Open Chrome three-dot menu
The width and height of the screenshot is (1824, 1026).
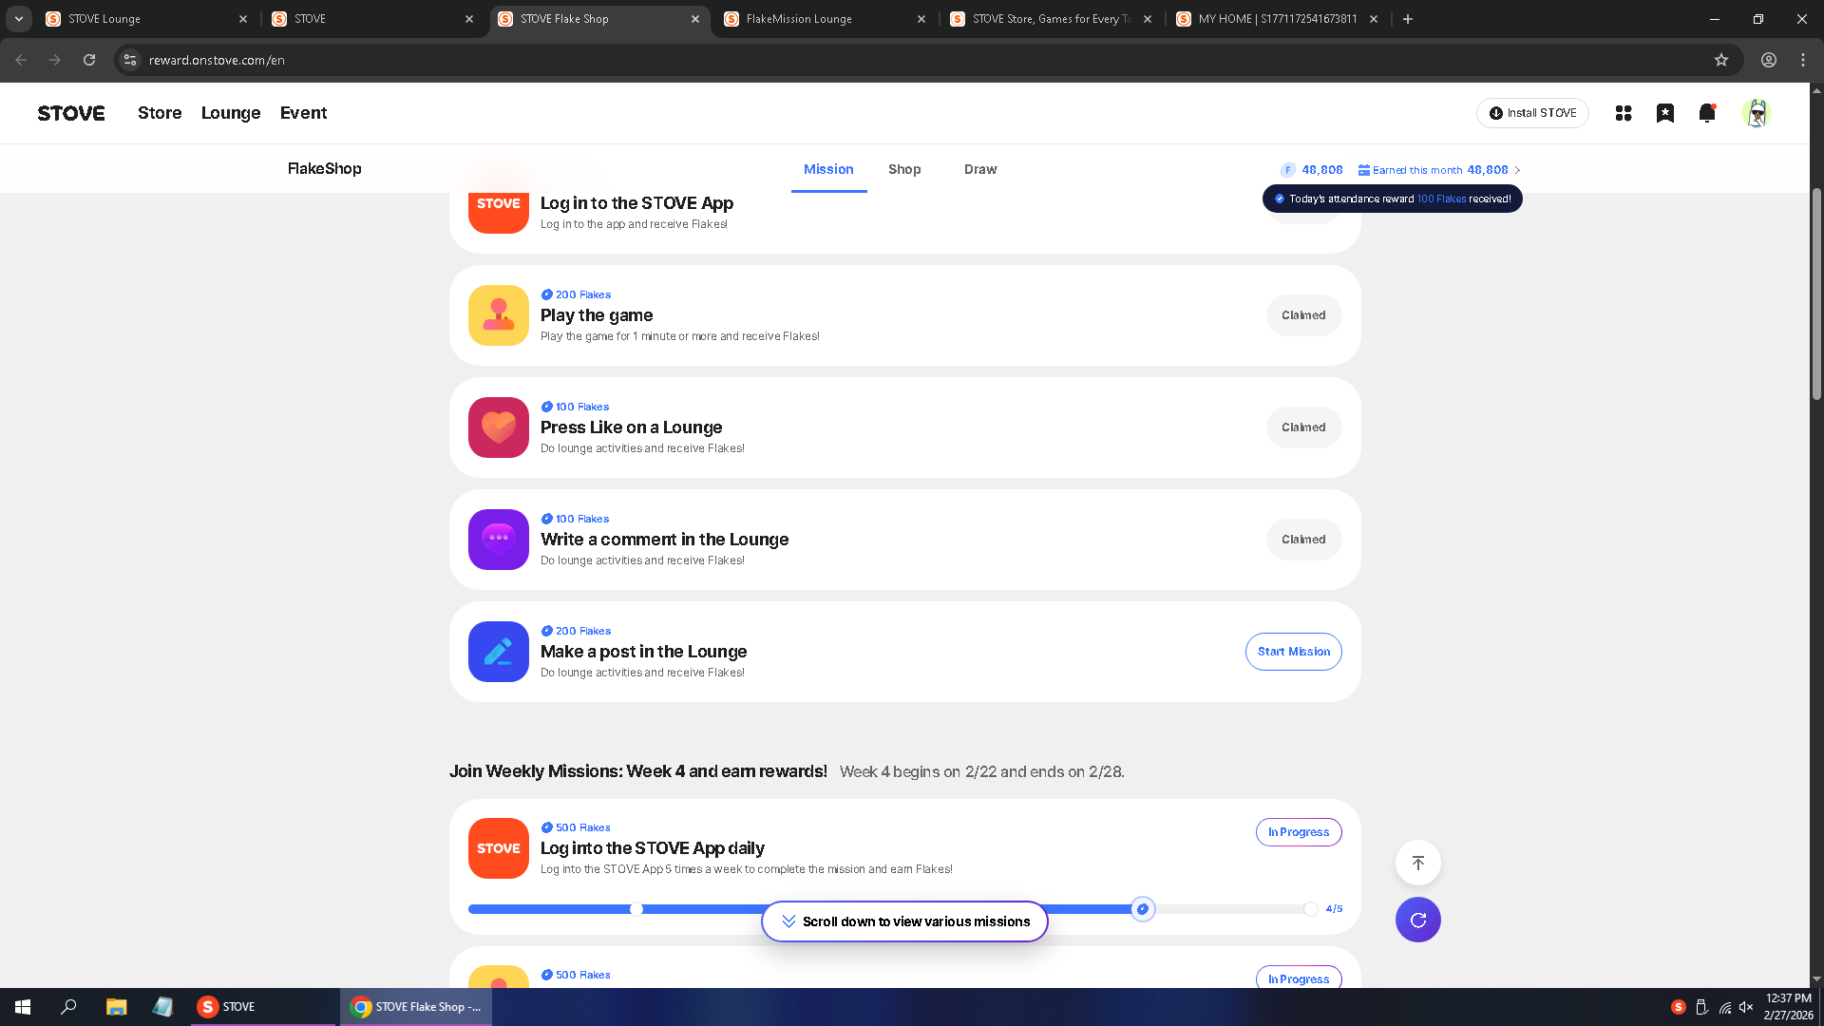pyautogui.click(x=1802, y=60)
